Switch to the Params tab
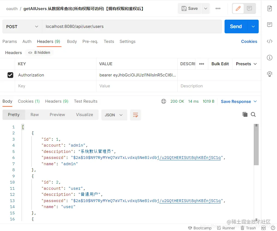 point(10,42)
